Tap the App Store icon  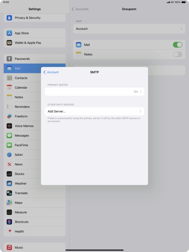click(9, 33)
